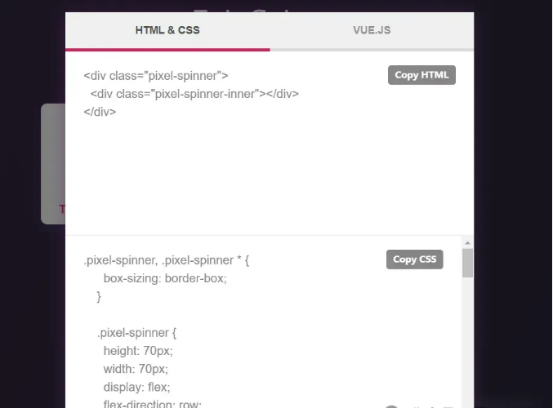Click the Copy HTML button
Screen dimensions: 553x408
421,75
